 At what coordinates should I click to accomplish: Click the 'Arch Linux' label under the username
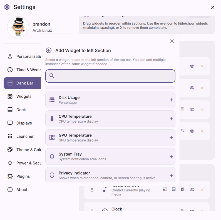(42, 31)
